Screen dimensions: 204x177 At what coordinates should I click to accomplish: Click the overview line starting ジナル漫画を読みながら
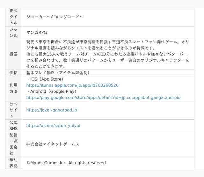[x=91, y=48]
